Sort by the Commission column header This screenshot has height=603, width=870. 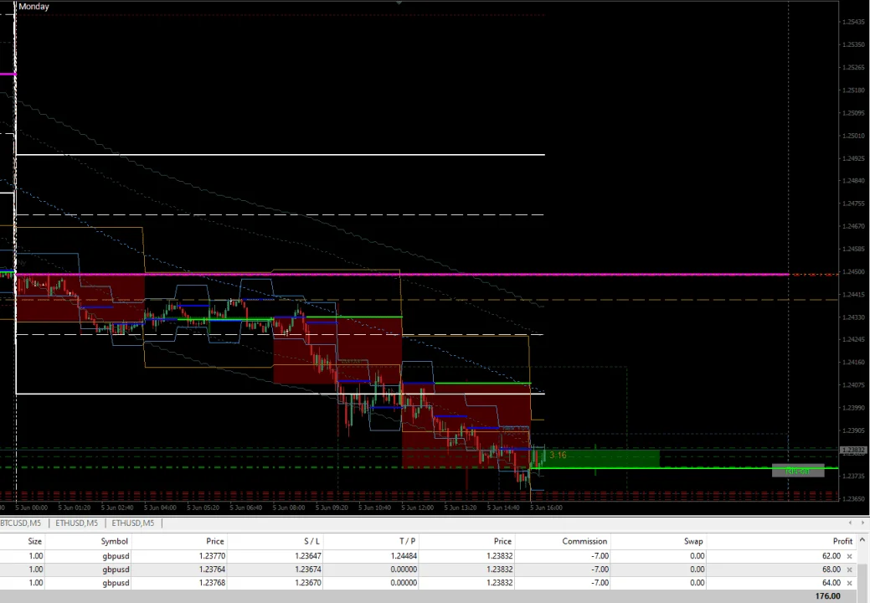tap(584, 541)
